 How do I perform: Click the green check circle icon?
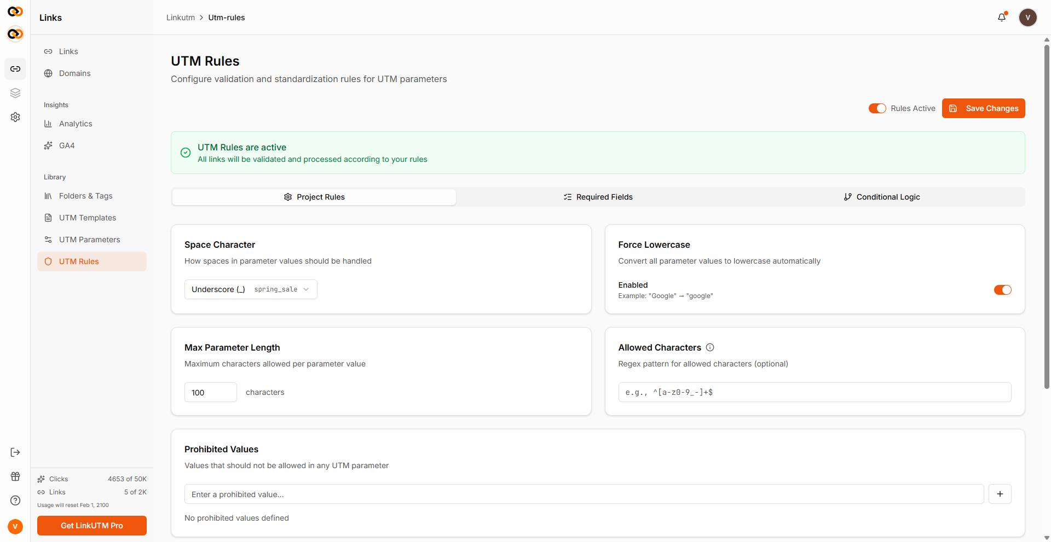pos(186,153)
